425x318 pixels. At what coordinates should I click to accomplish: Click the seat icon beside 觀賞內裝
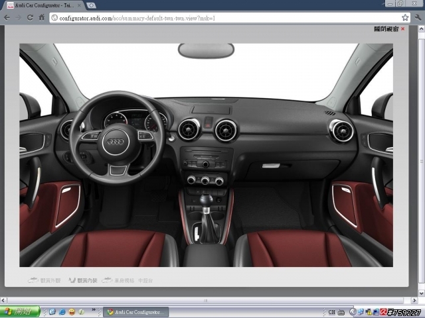72,280
